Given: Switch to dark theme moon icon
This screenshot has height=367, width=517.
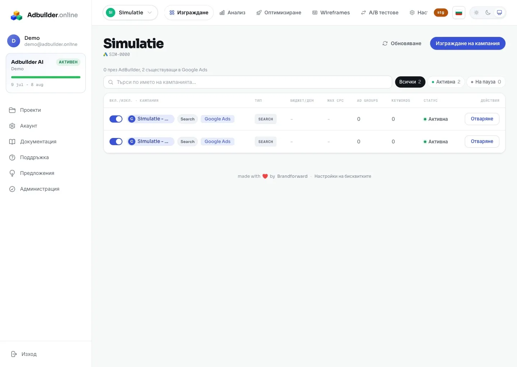Looking at the screenshot, I should tap(488, 13).
